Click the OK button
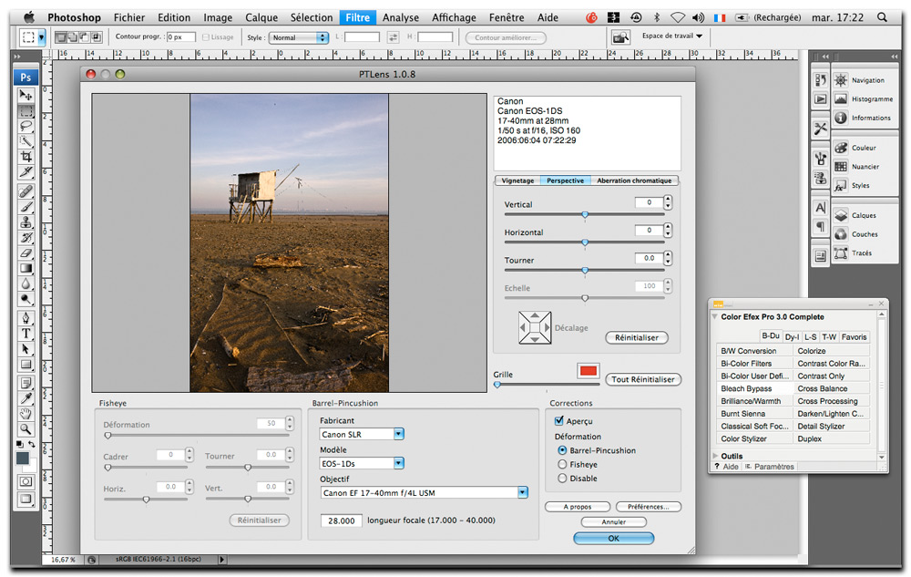 coord(613,538)
